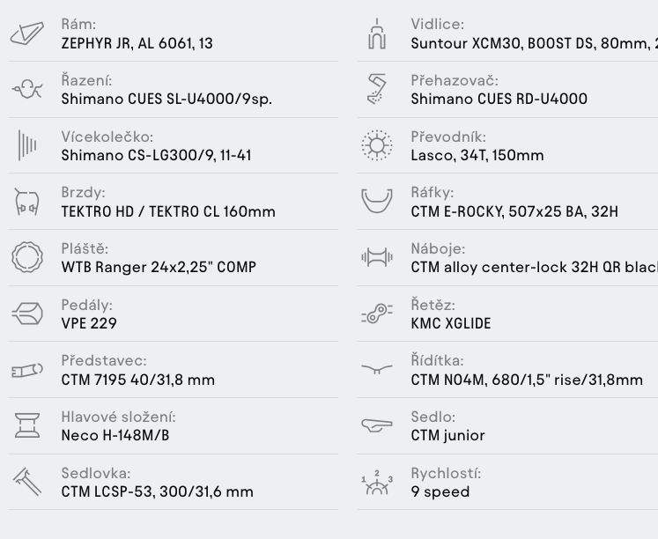This screenshot has height=539, width=658.
Task: Click the frame icon beside Rám
Action: pos(27,33)
